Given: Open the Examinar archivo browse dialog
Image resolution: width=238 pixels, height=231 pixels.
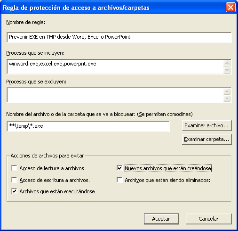Looking at the screenshot, I should (x=207, y=125).
